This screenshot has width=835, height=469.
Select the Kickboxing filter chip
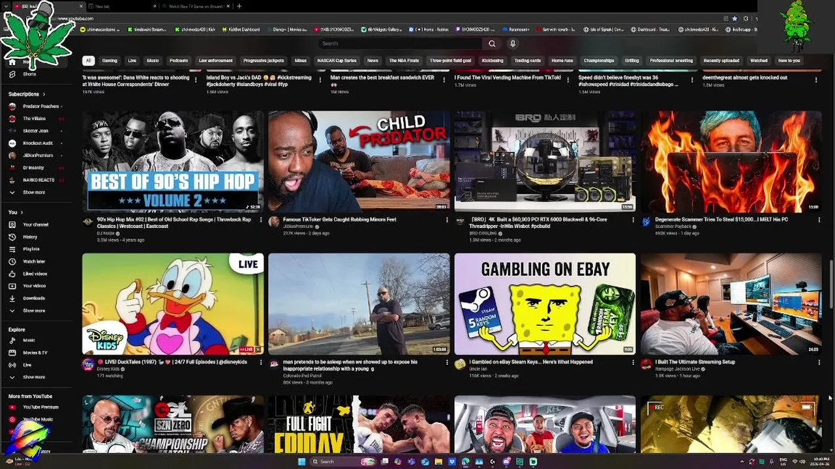tap(493, 61)
